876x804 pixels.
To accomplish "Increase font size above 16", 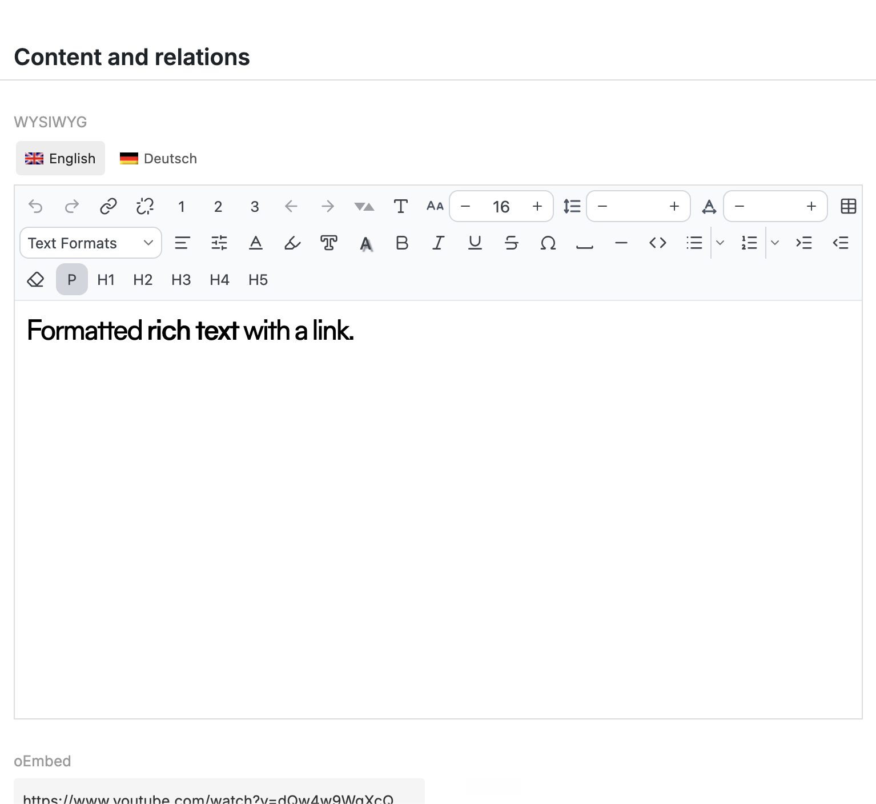I will (537, 206).
